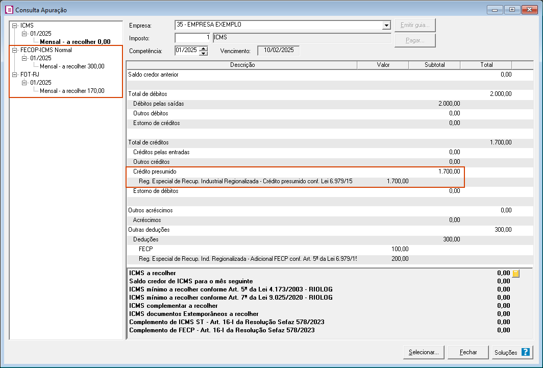Screen dimensions: 543x368
Task: Click the Soluções question mark icon
Action: [x=525, y=352]
